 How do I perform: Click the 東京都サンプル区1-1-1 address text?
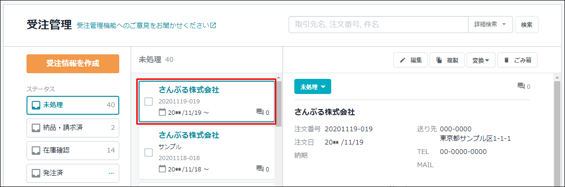tap(475, 138)
